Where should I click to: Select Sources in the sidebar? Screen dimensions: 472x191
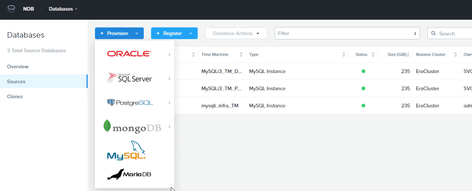click(16, 81)
